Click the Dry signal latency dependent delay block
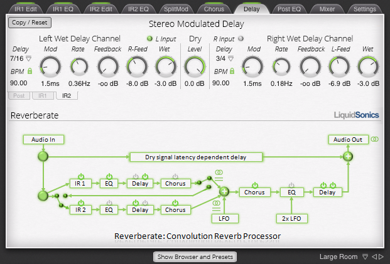 [x=196, y=157]
